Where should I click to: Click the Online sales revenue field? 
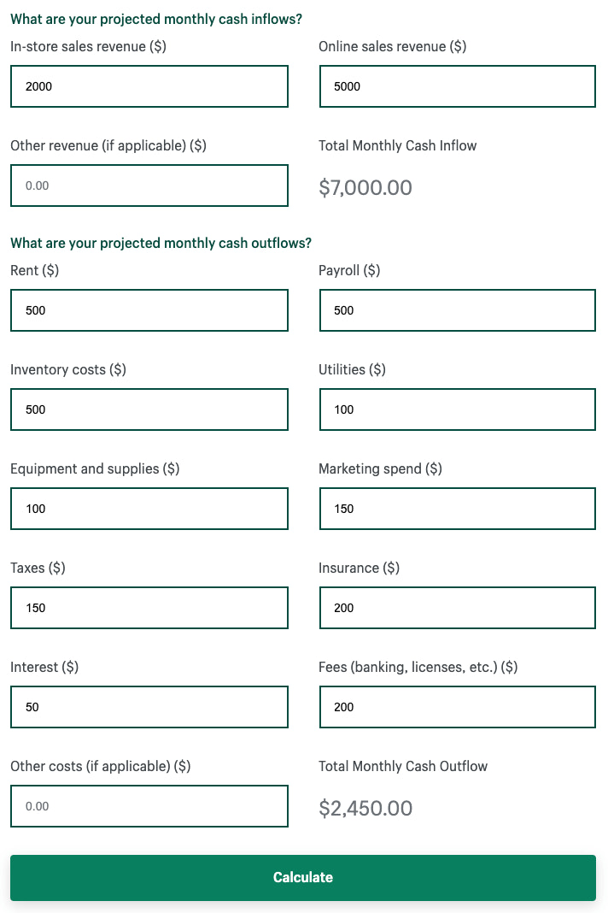pos(457,86)
